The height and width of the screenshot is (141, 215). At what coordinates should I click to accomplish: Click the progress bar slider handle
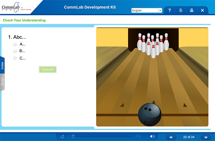[x=73, y=136]
